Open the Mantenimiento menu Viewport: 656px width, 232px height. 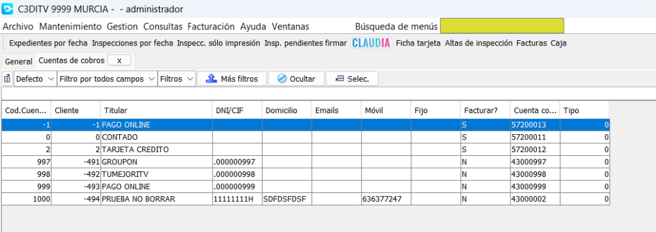[x=70, y=27]
